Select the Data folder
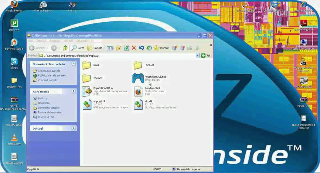The width and height of the screenshot is (320, 173). point(91,65)
